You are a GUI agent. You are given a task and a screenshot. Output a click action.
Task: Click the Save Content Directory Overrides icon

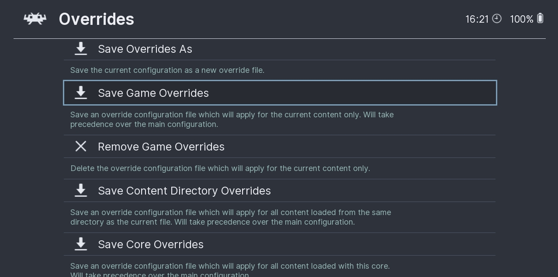point(81,191)
